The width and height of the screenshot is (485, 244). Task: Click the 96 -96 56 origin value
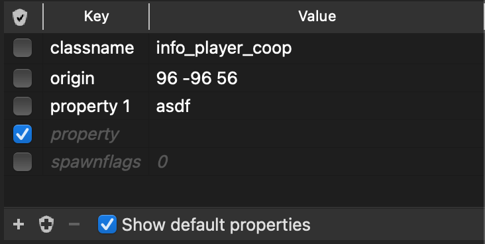[x=197, y=78]
